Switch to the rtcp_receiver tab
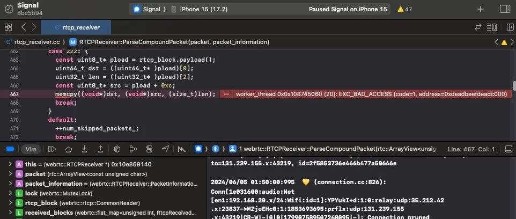Viewport: 516px width, 219px height. 76,27
